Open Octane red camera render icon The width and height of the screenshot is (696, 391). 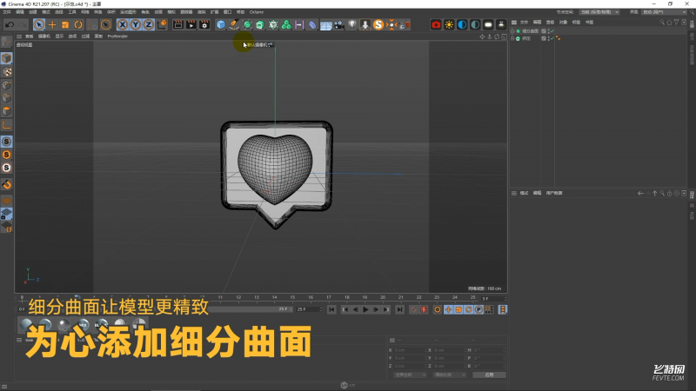(436, 24)
